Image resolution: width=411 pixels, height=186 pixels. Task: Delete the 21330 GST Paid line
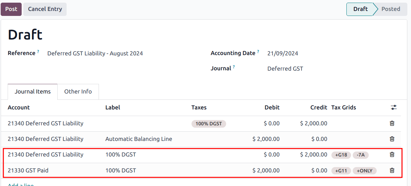[x=392, y=170]
